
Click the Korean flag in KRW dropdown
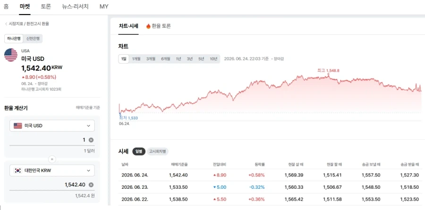click(x=18, y=170)
